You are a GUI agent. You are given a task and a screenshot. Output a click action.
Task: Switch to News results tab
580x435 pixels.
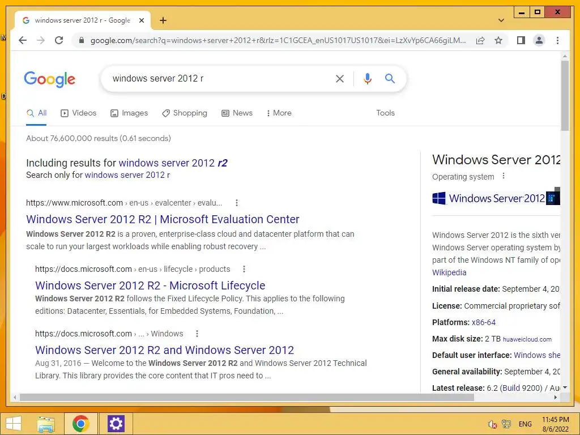237,113
